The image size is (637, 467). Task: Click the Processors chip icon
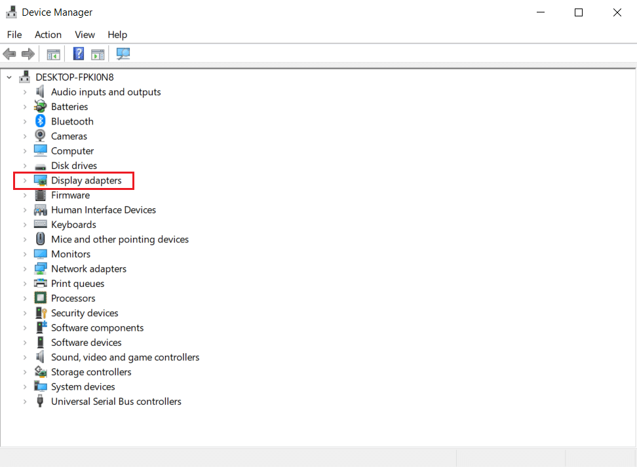40,298
